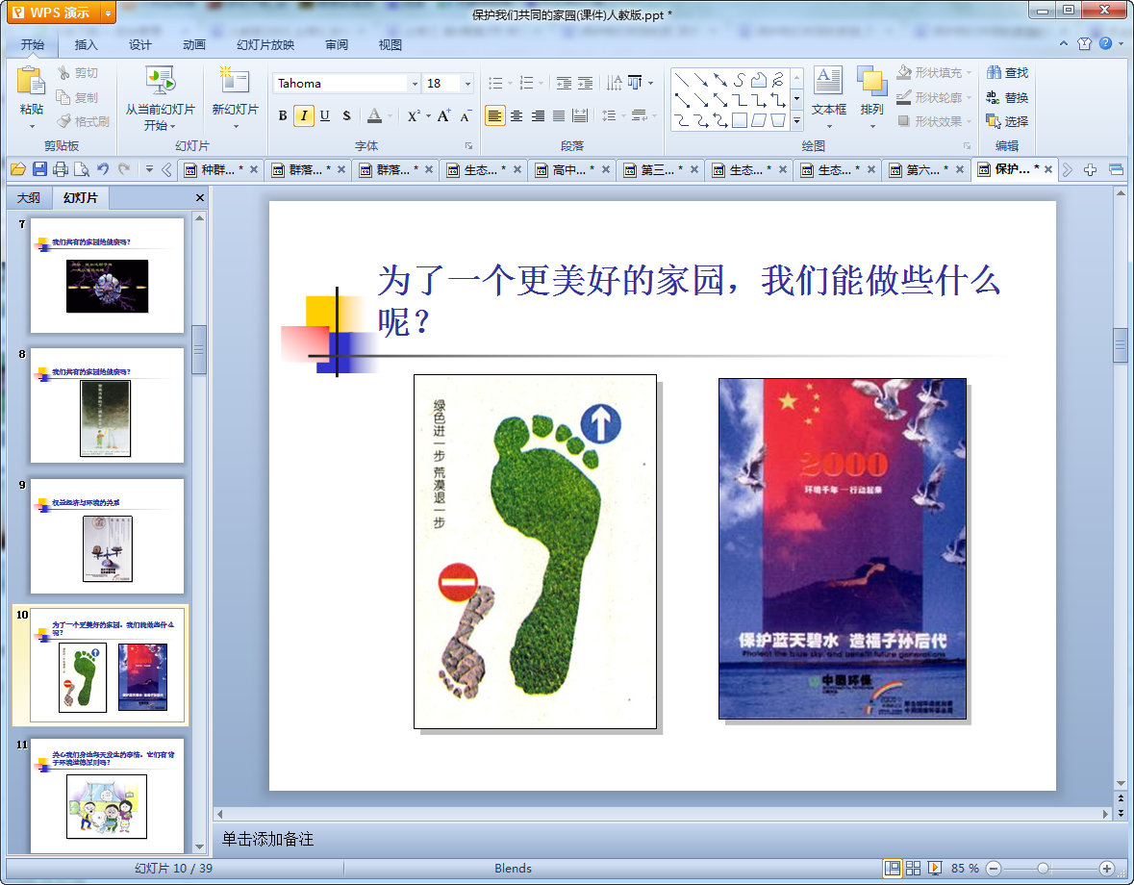Open the 插入 (Insert) ribbon tab

click(x=86, y=45)
